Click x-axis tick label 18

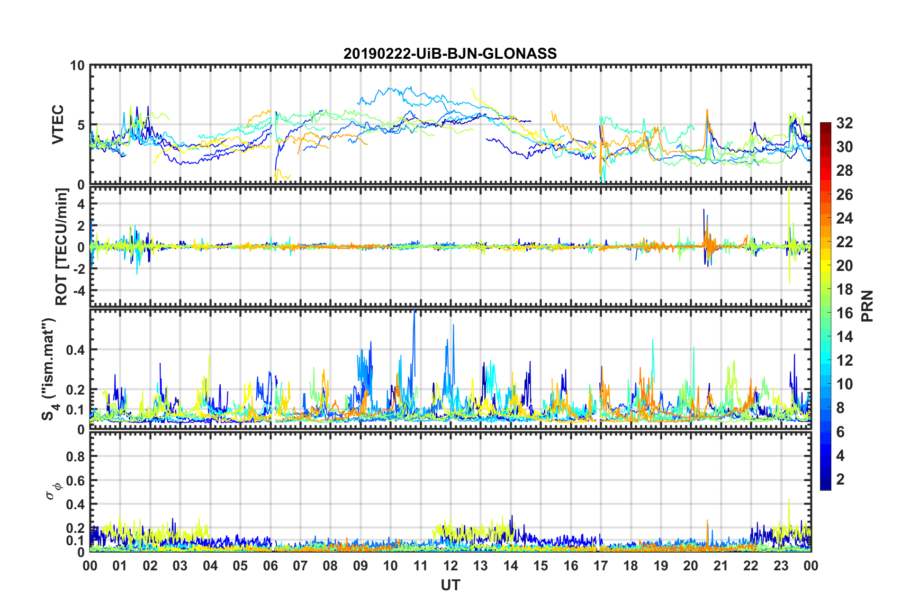[x=631, y=566]
